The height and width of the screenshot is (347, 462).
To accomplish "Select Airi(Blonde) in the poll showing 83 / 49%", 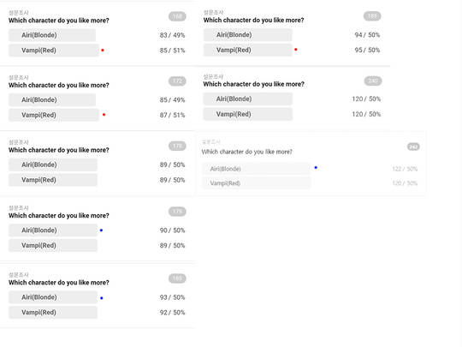I will click(x=52, y=35).
